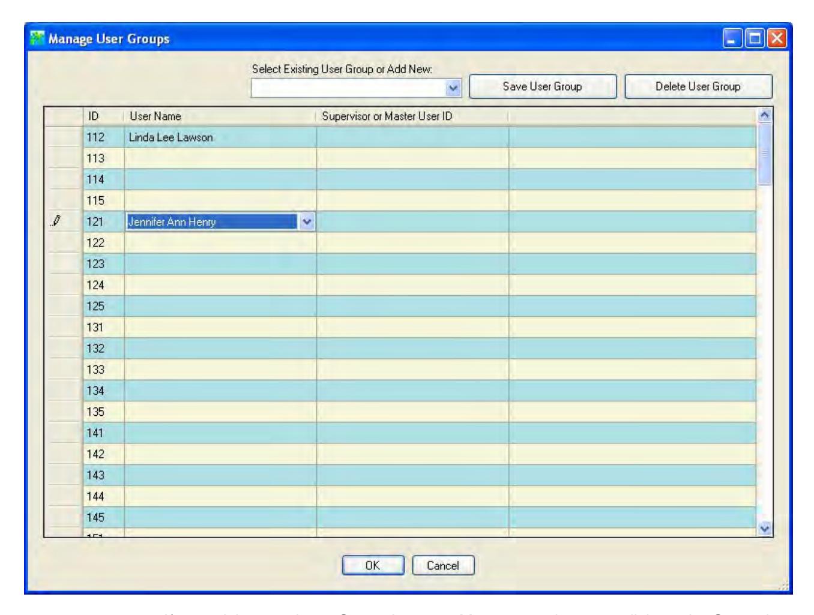This screenshot has width=814, height=615.
Task: Select the ID 131 cell
Action: (104, 328)
